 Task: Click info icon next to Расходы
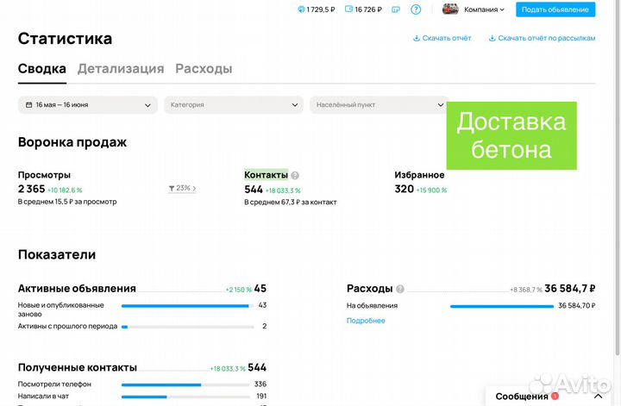click(400, 289)
